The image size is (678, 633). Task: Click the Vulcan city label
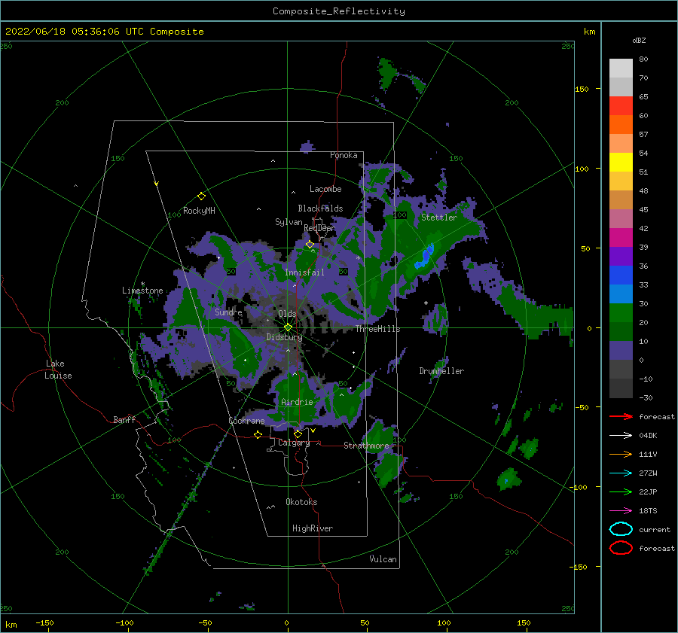coord(383,559)
